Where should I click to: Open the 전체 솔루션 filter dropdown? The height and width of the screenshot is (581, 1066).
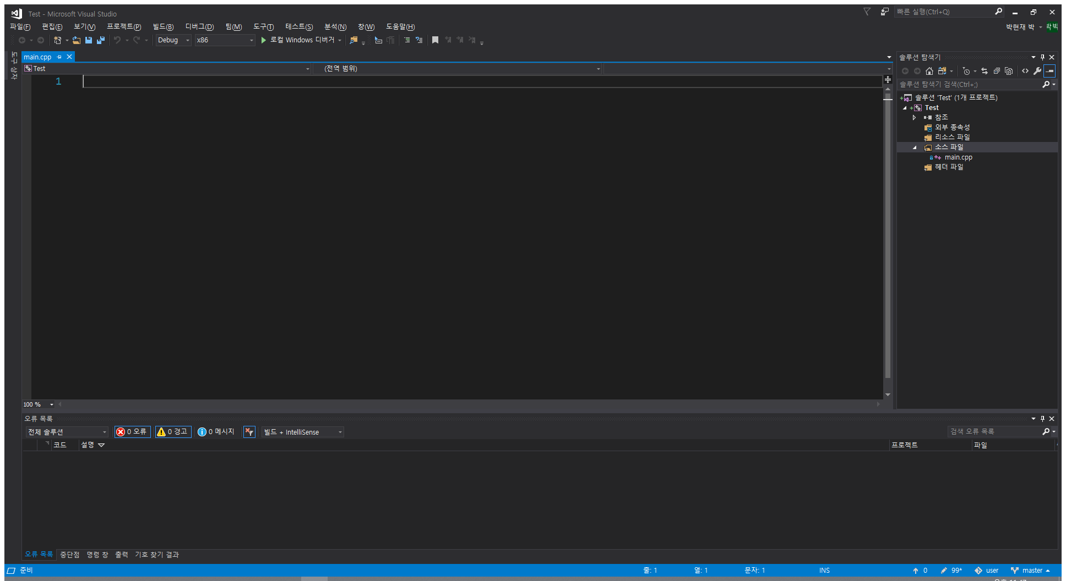67,432
